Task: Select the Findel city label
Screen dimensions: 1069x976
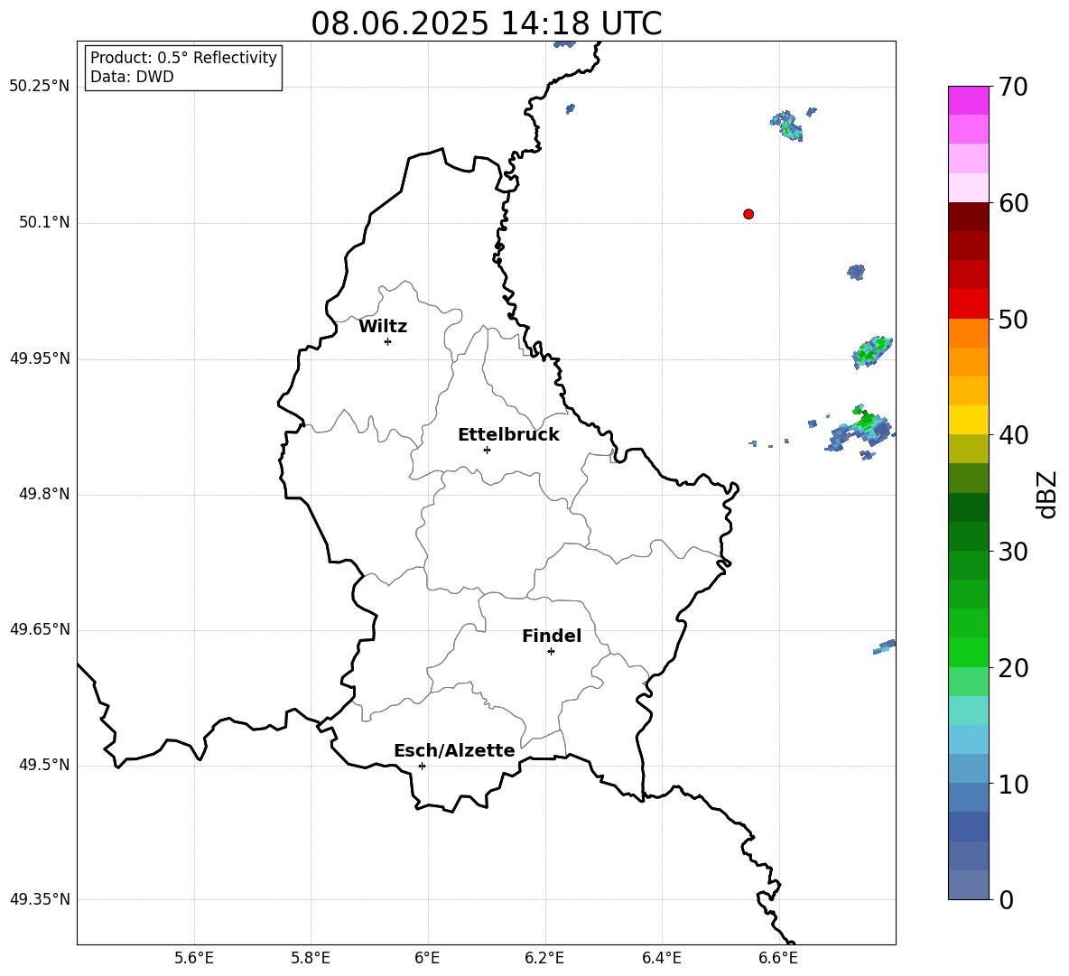Action: (x=552, y=636)
